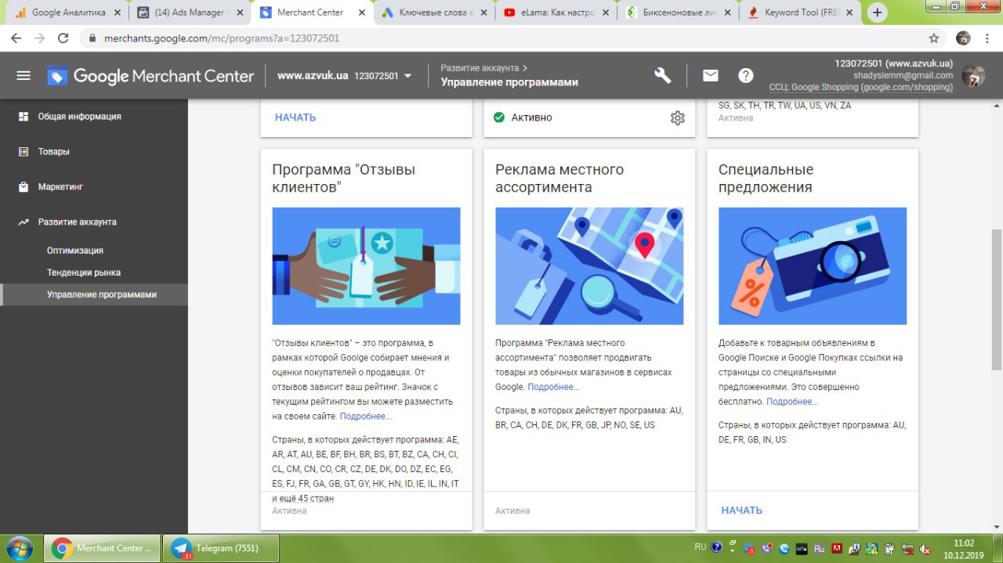
Task: Click Специальные предложения camera illustration
Action: point(813,266)
